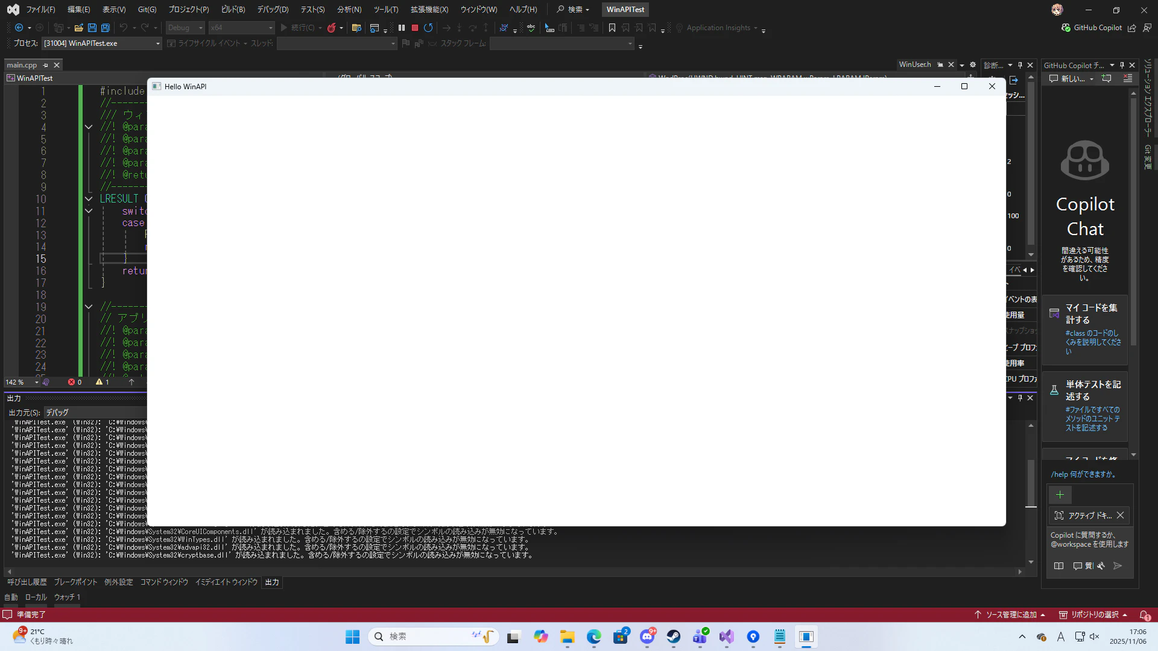The width and height of the screenshot is (1158, 651).
Task: Continue execution using the 続行 button
Action: [x=300, y=28]
